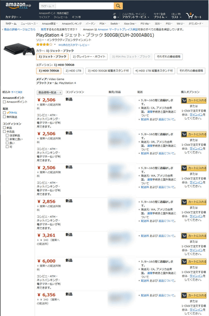The height and width of the screenshot is (316, 209).
Task: Add ¥2,506 offer shipped from CA to cart
Action: click(194, 100)
